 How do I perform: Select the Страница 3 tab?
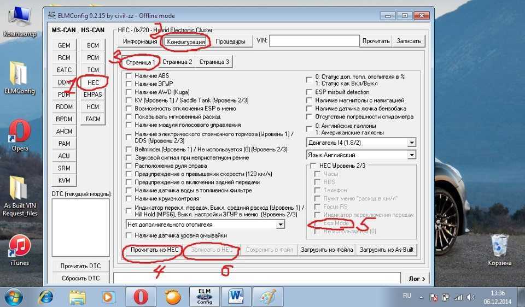tap(214, 62)
